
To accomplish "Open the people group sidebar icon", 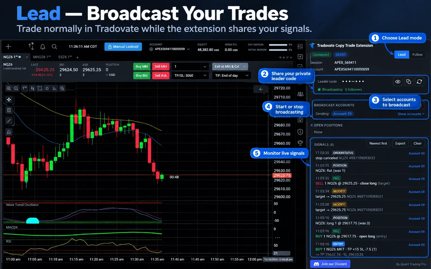I will click(300, 94).
